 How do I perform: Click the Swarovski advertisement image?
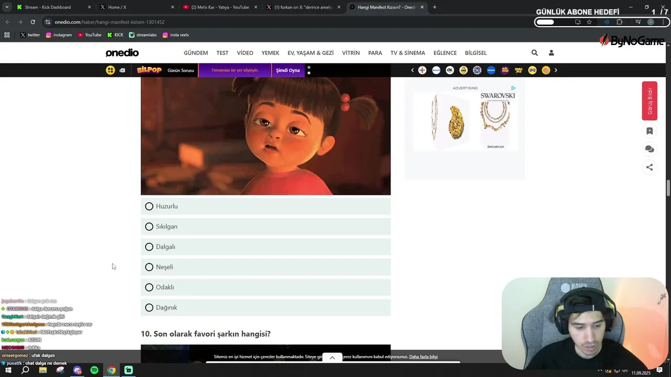[x=465, y=120]
